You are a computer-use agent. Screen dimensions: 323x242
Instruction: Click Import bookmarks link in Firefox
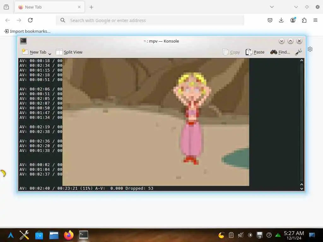(27, 31)
